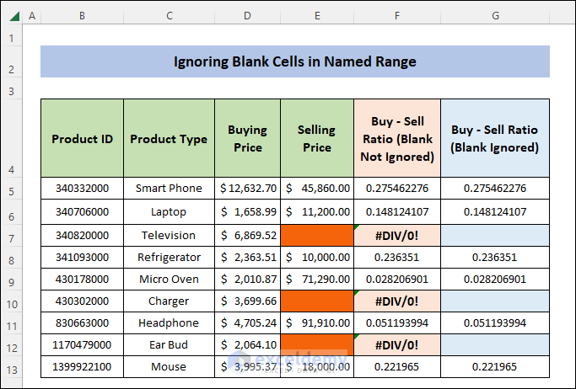Click the Product ID header cell
Image resolution: width=576 pixels, height=389 pixels.
pos(83,138)
